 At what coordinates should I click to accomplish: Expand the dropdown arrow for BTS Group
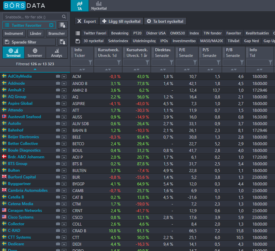click(64, 164)
